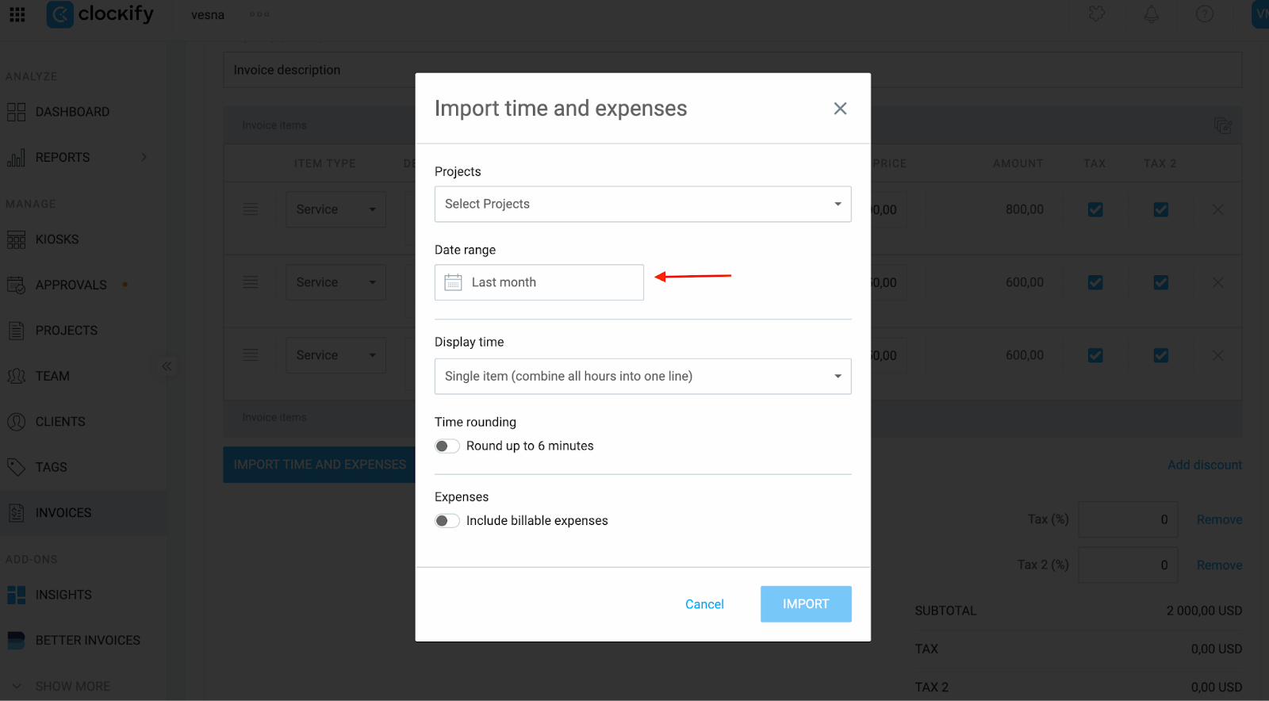Open the help question mark icon
This screenshot has width=1269, height=701.
pos(1204,14)
